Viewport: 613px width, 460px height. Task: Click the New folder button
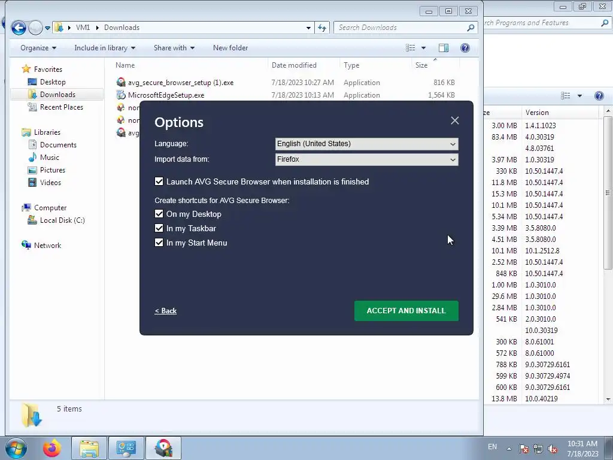click(230, 48)
